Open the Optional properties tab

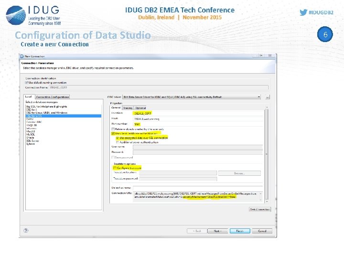point(140,108)
